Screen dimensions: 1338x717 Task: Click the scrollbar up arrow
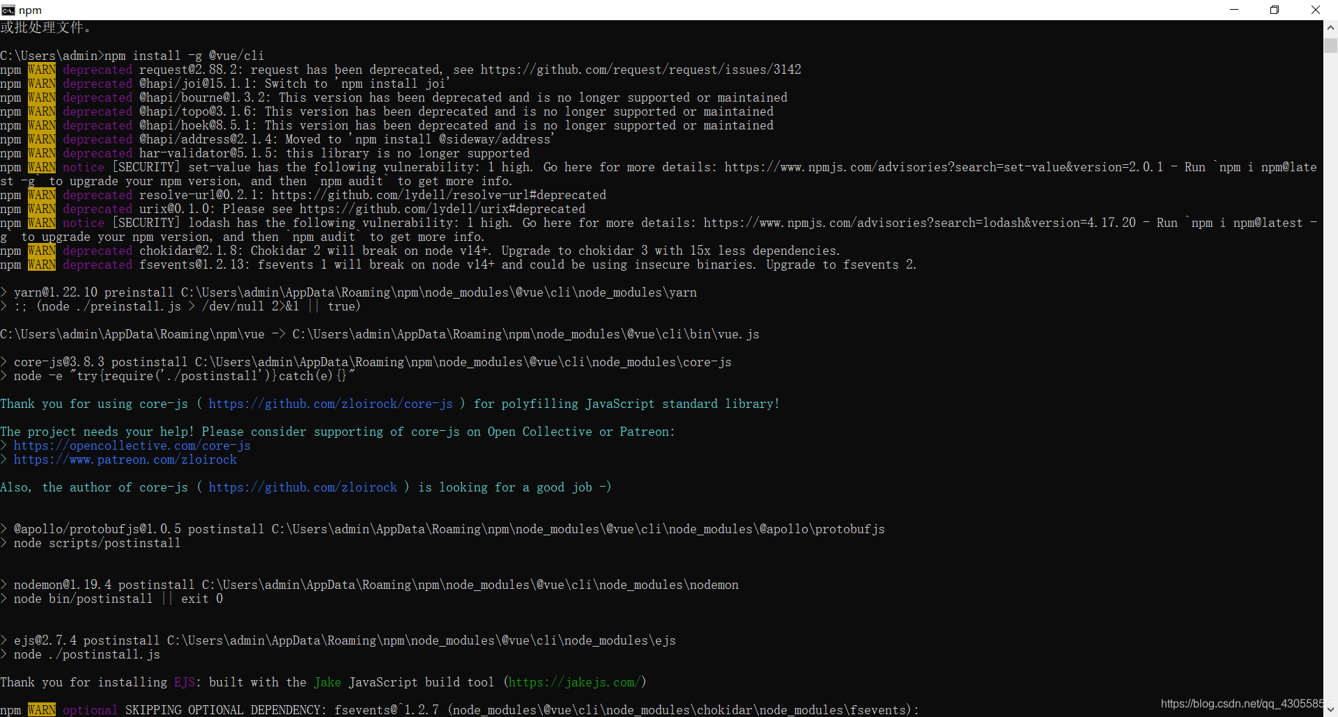point(1330,28)
